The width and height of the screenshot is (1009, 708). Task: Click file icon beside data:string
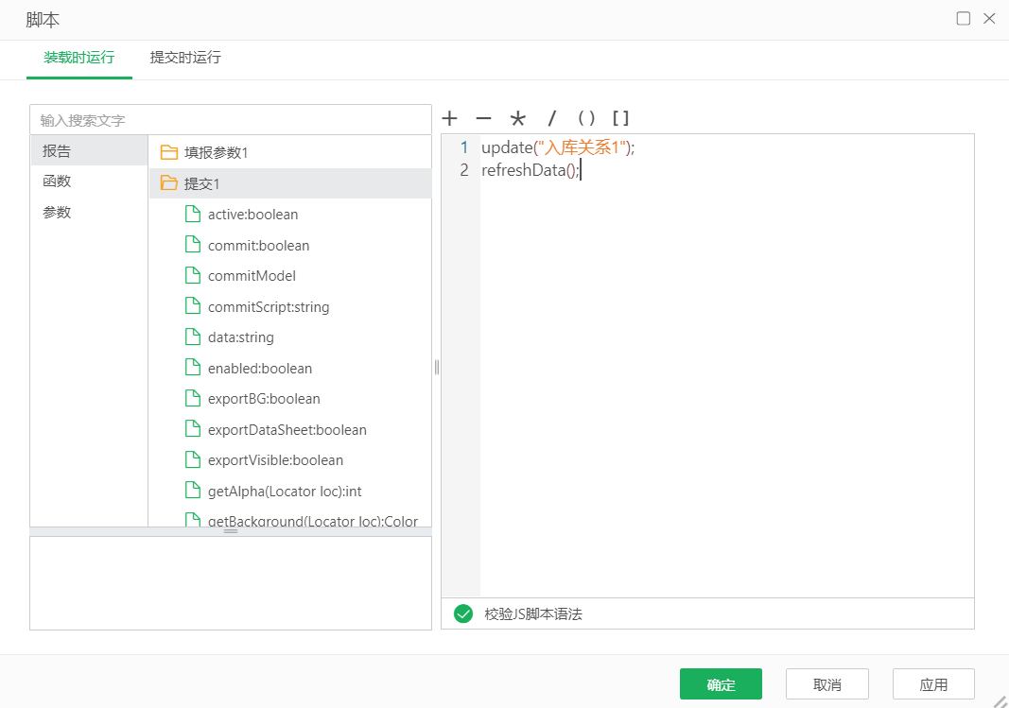(x=192, y=337)
